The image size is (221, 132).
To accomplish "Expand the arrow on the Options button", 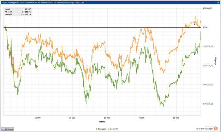I will 3,129.
